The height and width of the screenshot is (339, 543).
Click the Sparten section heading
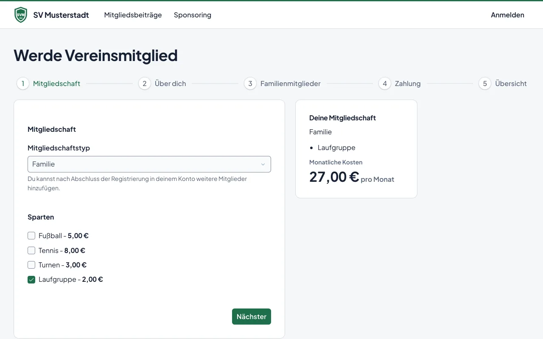point(41,217)
